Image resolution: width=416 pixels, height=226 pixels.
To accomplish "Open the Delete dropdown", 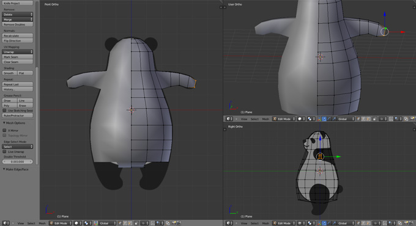I will point(18,14).
